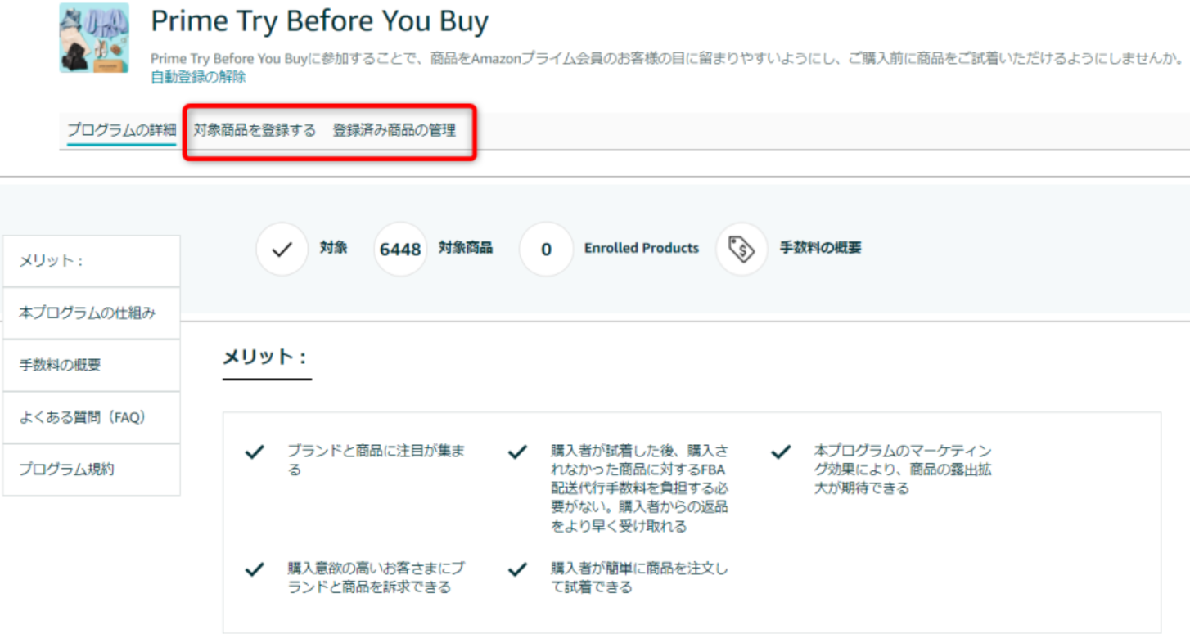Switch to the 対象商品を登録する tab
The image size is (1190, 634).
pos(255,130)
